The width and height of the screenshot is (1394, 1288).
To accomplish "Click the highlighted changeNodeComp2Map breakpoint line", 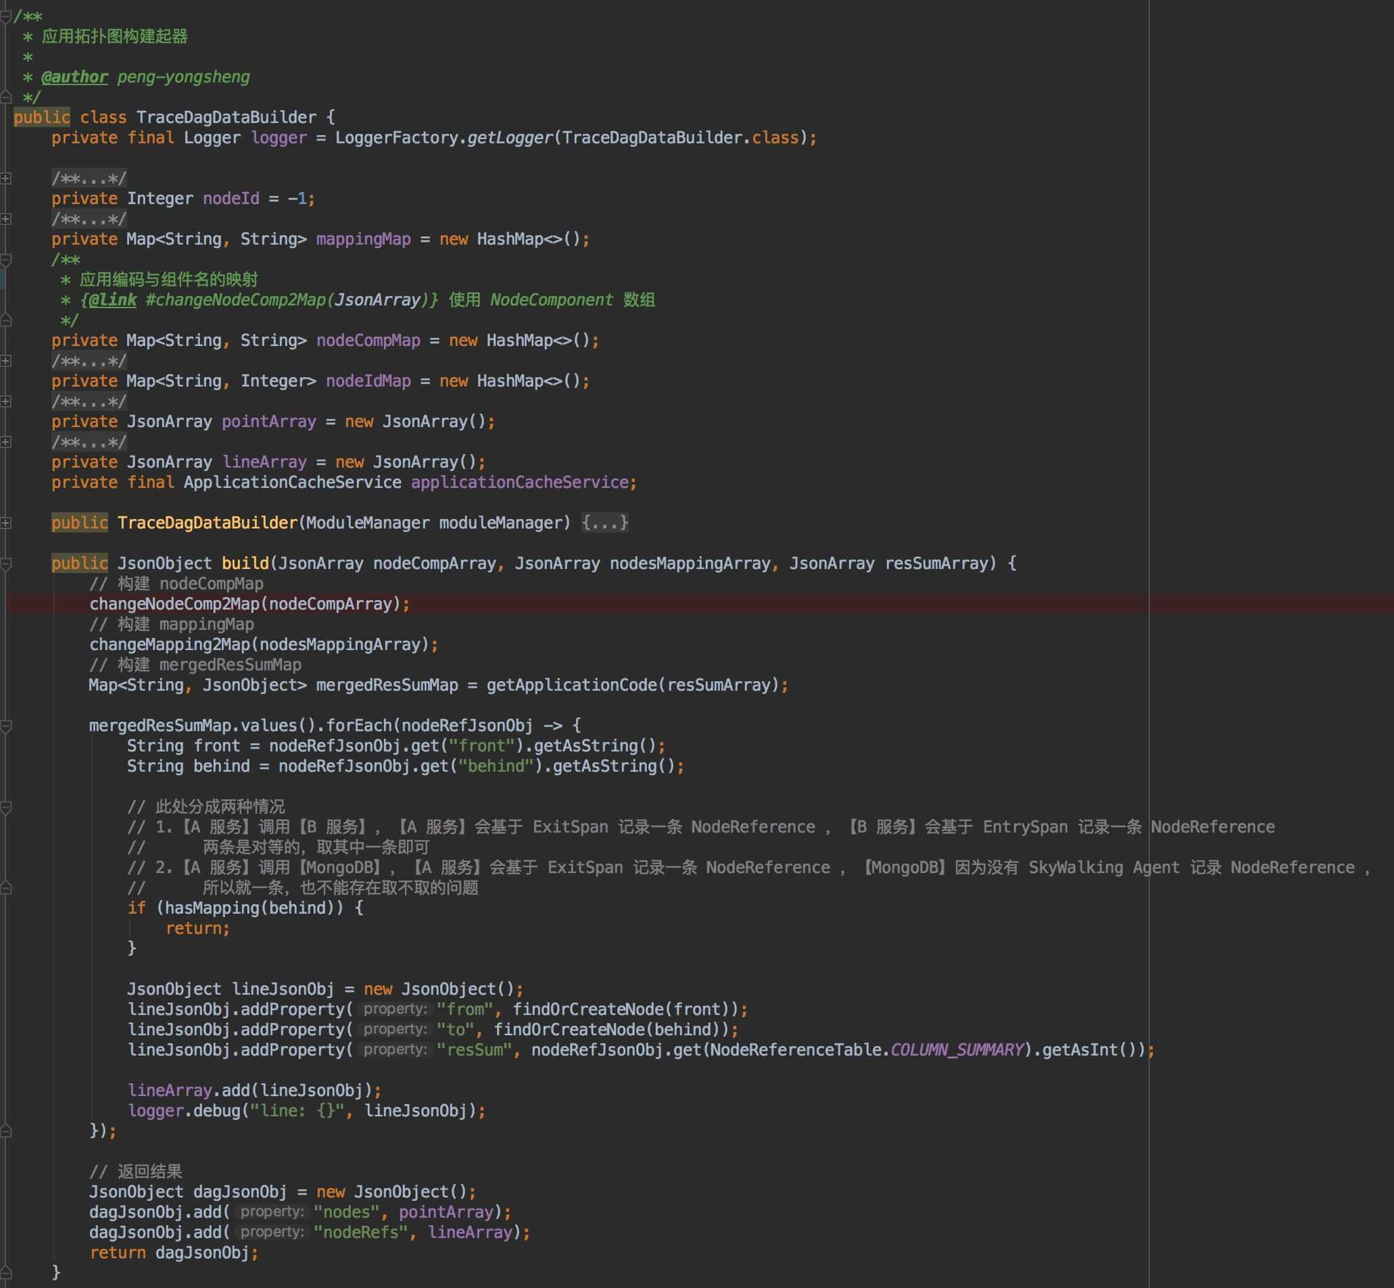I will 249,604.
